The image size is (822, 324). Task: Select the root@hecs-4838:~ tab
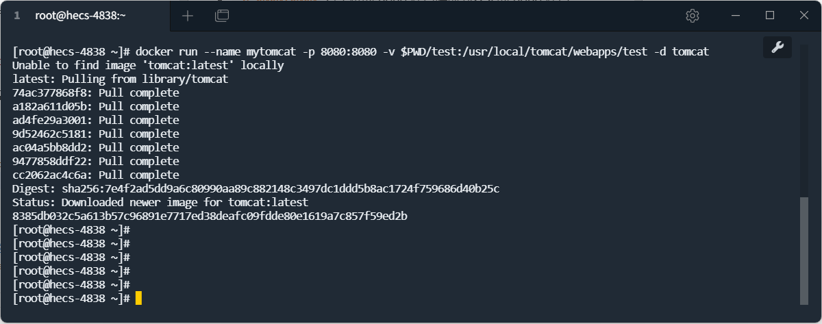coord(80,15)
